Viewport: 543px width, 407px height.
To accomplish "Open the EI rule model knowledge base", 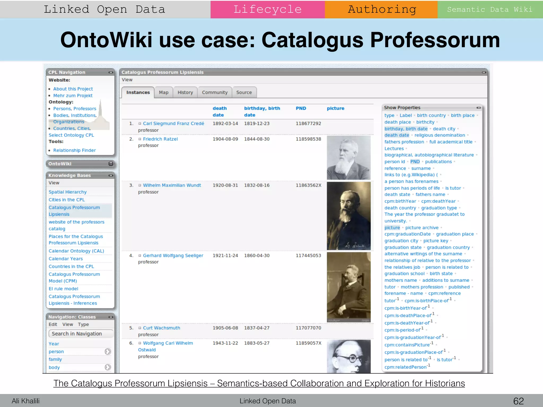I will pos(63,289).
